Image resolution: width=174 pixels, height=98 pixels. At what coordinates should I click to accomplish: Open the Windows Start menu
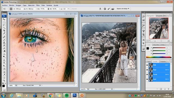3,96
